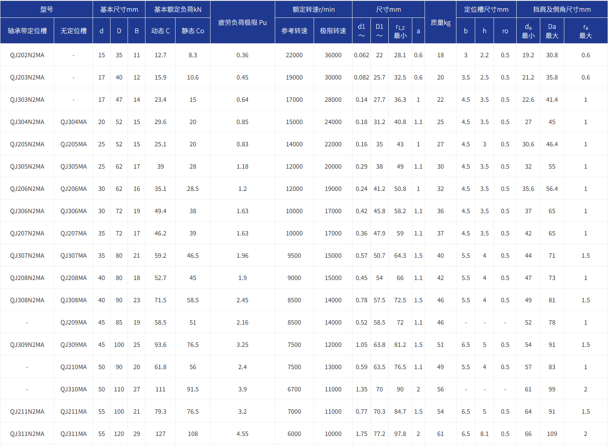Select the QJ205N2MA model cell
Viewport: 608px width, 446px height.
pos(27,144)
